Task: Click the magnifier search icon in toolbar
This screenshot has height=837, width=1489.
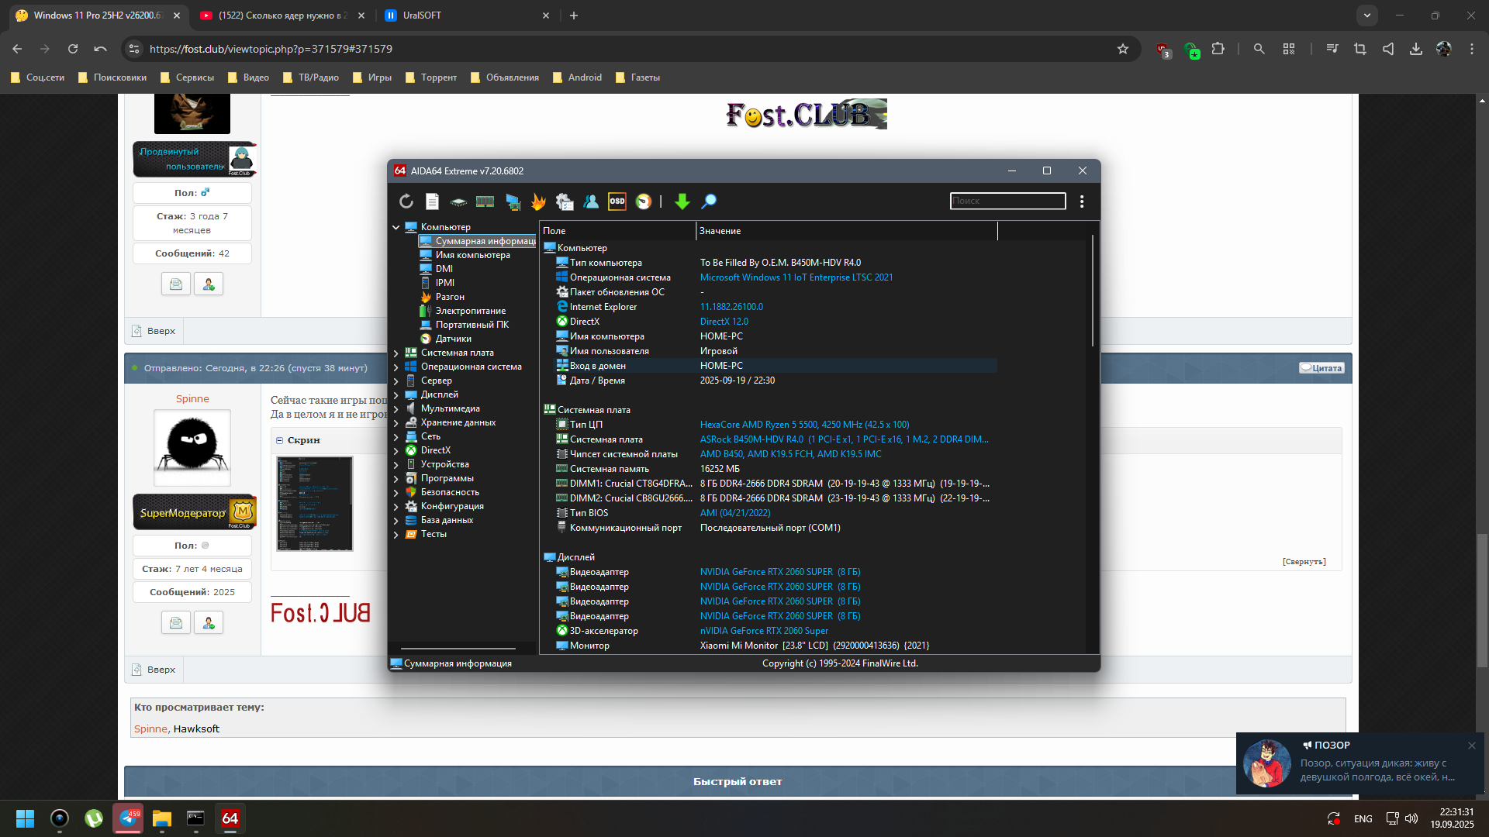Action: (x=709, y=201)
